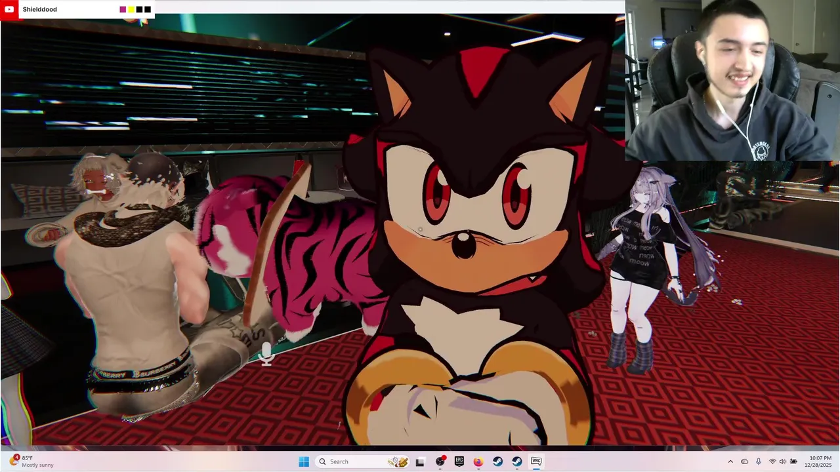
Task: Open the first Steam taskbar icon
Action: point(497,462)
